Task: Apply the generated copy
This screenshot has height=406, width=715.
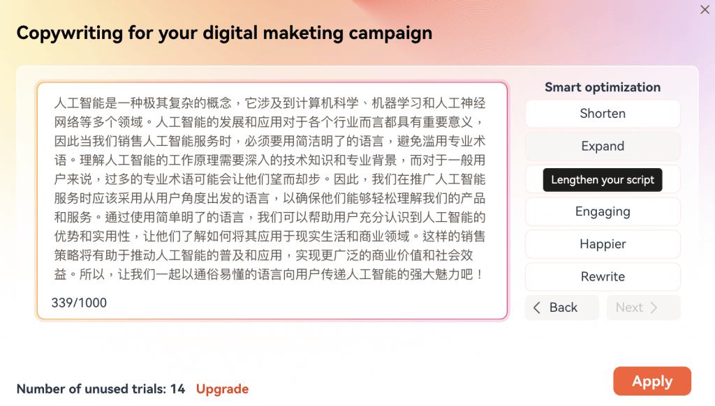Action: (x=652, y=381)
